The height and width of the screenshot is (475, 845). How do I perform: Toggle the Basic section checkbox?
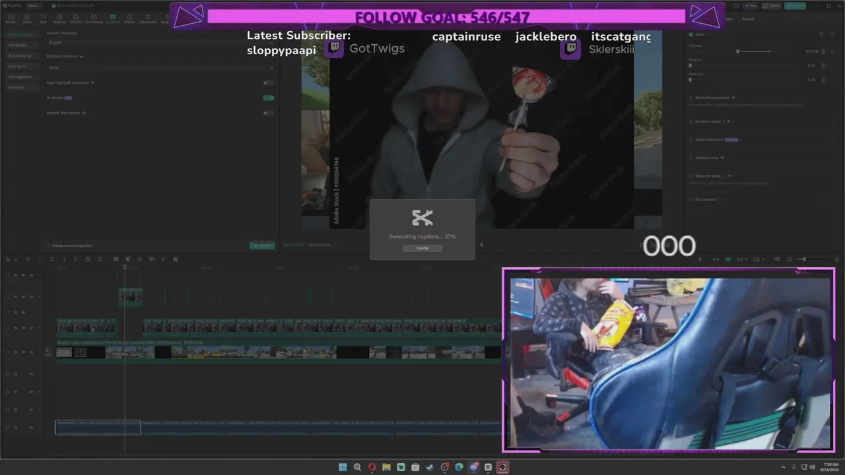[691, 34]
